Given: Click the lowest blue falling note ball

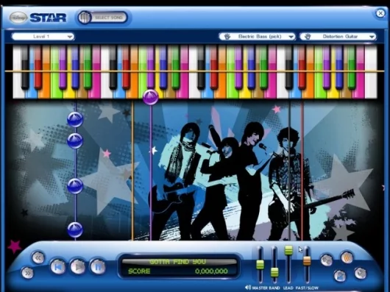Looking at the screenshot, I should tap(75, 230).
